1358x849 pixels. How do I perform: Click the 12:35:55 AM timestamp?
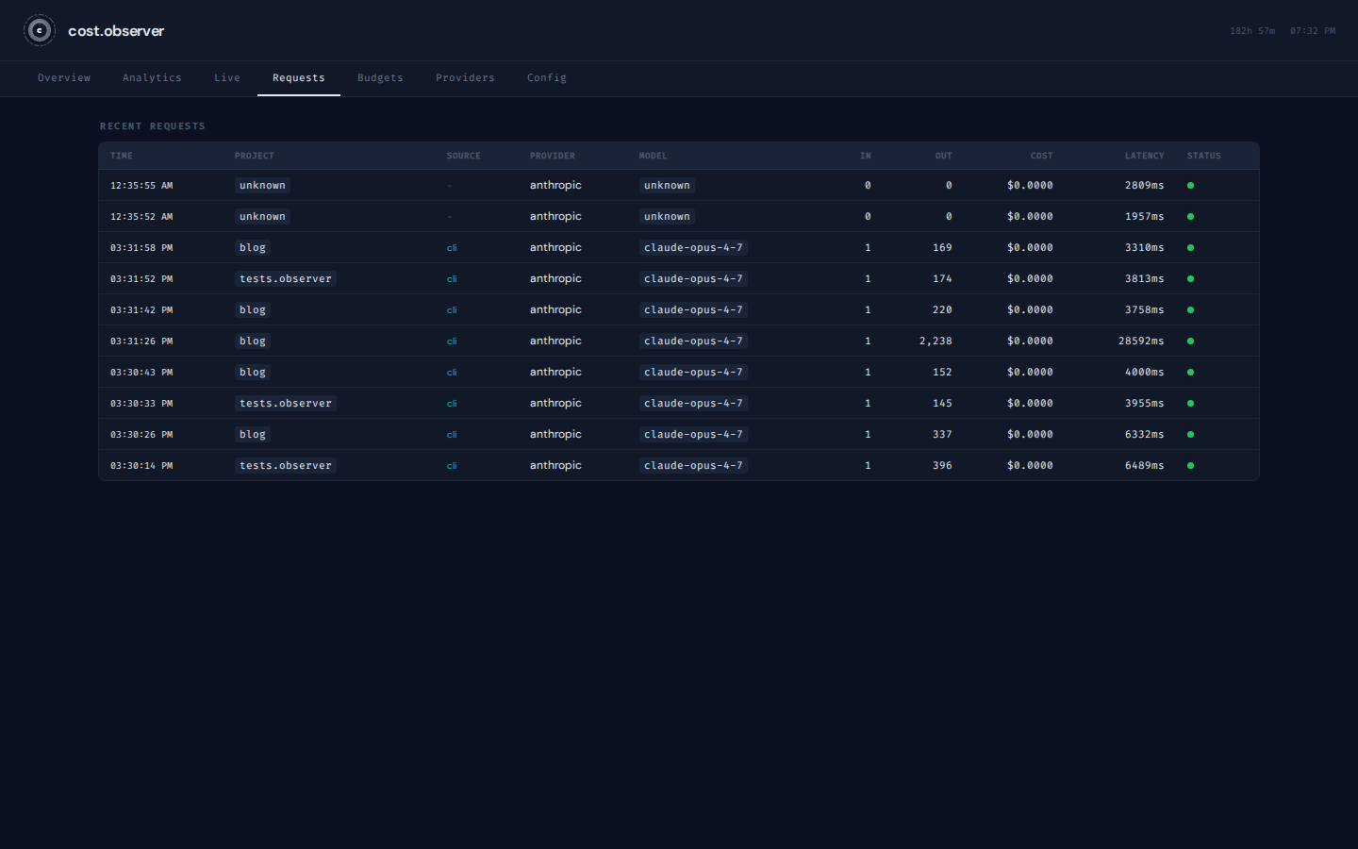[x=141, y=186]
